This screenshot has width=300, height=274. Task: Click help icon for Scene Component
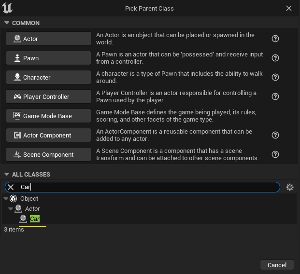[275, 154]
